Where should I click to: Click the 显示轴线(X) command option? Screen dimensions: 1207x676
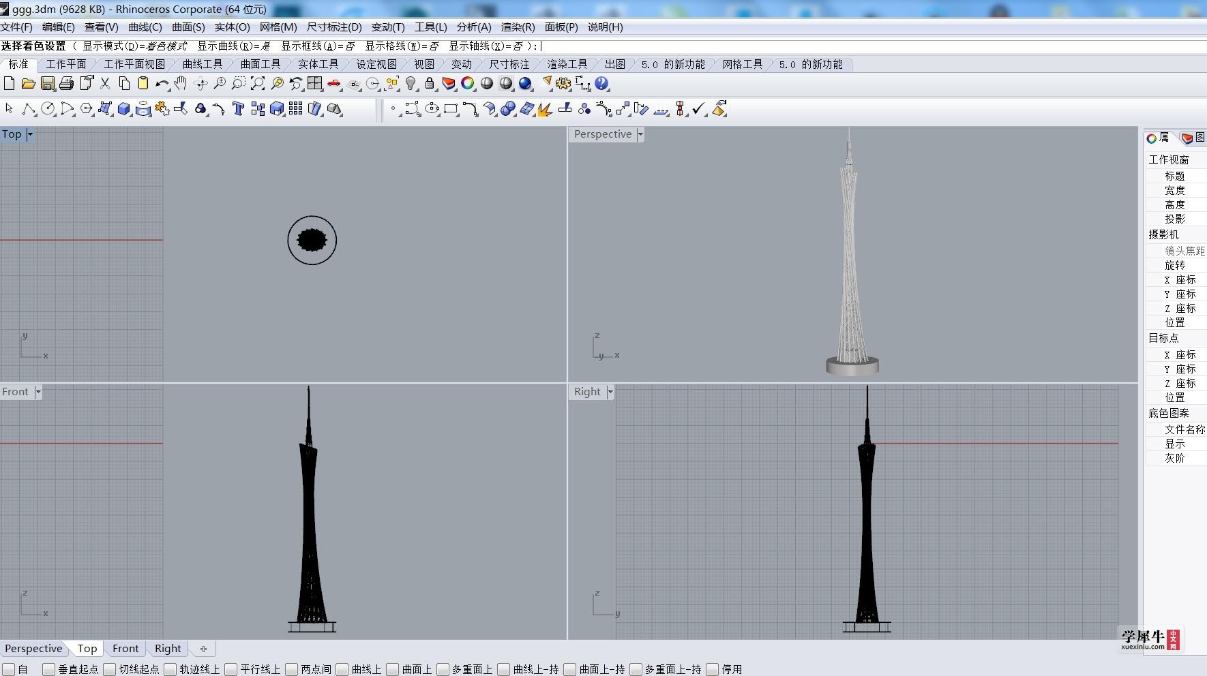coord(486,46)
